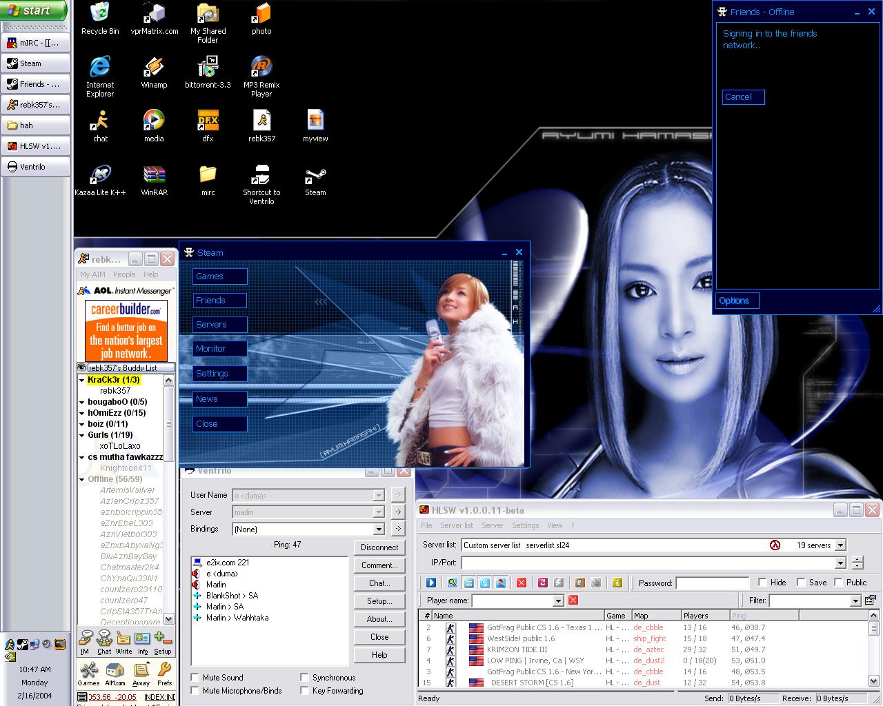Open My AIM menu

click(92, 274)
